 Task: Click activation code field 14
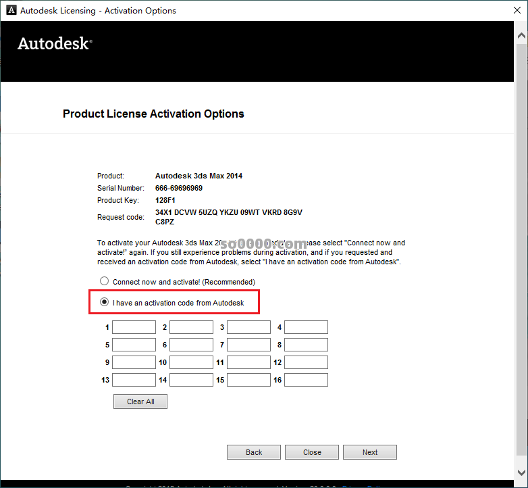click(191, 380)
